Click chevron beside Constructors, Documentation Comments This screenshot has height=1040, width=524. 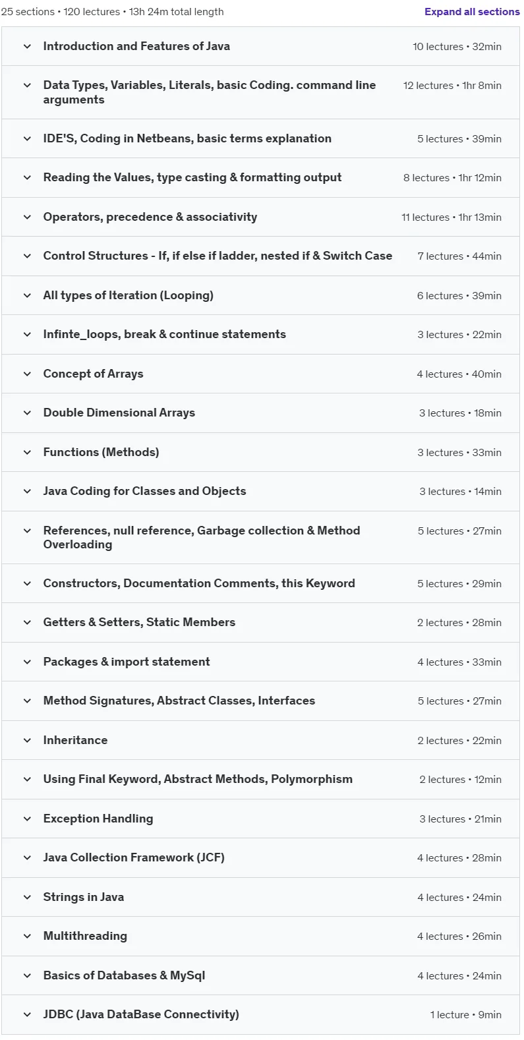(x=27, y=583)
